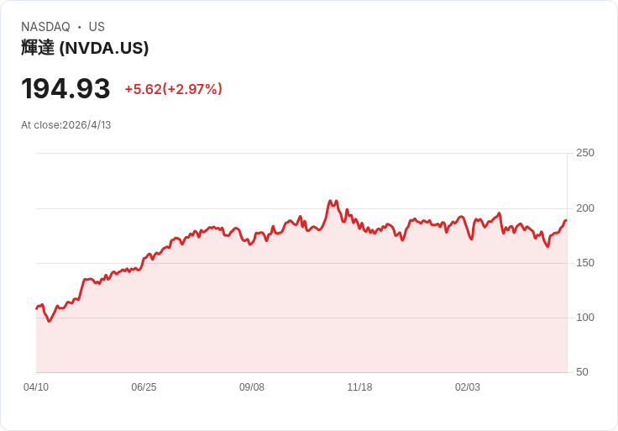Image resolution: width=618 pixels, height=431 pixels.
Task: Click the 50 y-axis label
Action: click(x=582, y=372)
